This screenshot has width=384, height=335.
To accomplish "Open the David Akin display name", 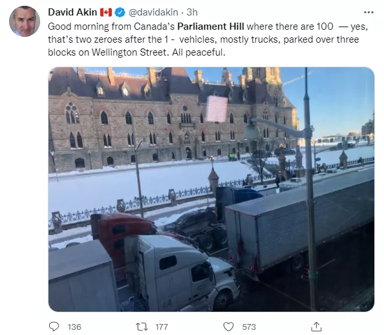I will 72,12.
